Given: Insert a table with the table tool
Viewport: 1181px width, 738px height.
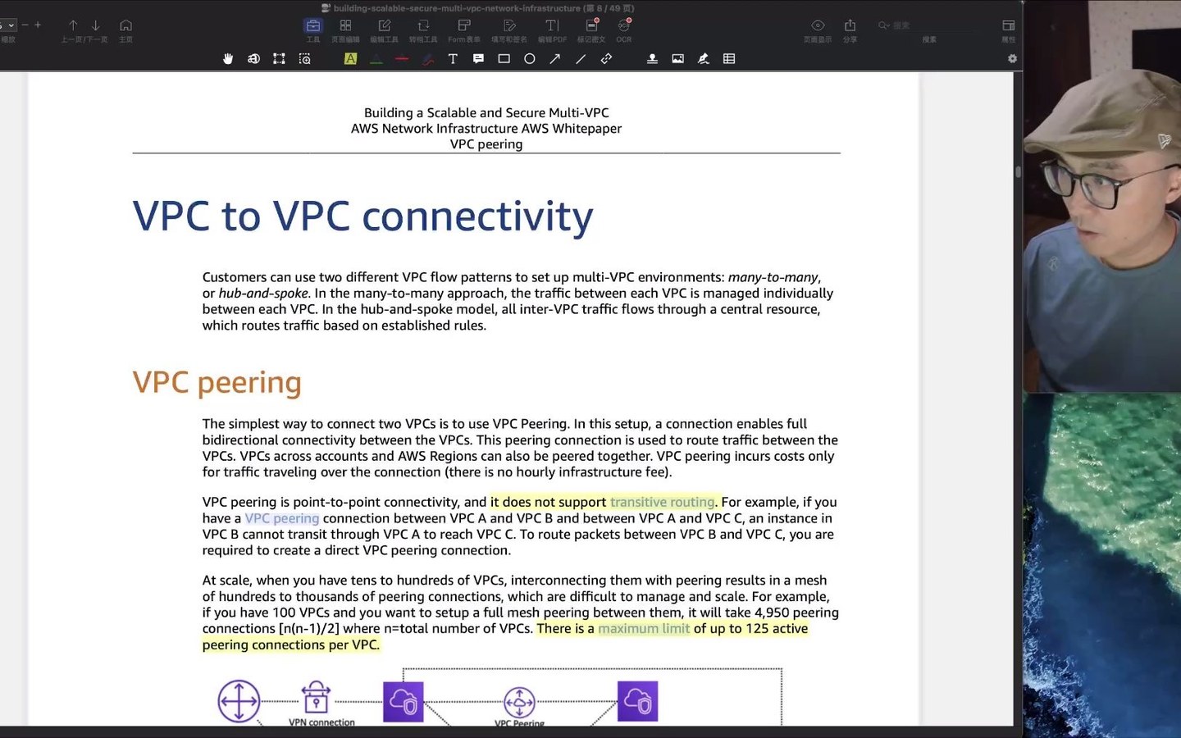Looking at the screenshot, I should coord(729,59).
